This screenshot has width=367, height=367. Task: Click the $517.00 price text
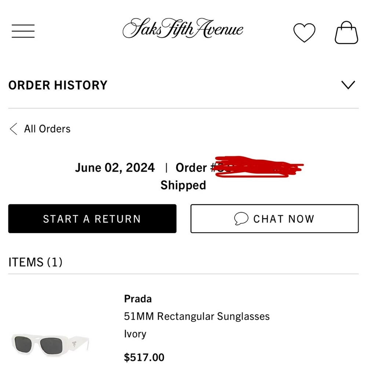coord(144,356)
